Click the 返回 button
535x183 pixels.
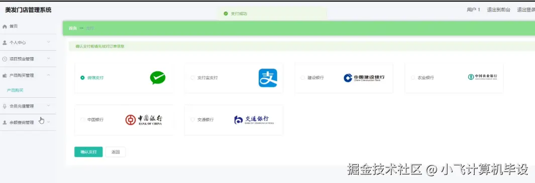point(116,152)
